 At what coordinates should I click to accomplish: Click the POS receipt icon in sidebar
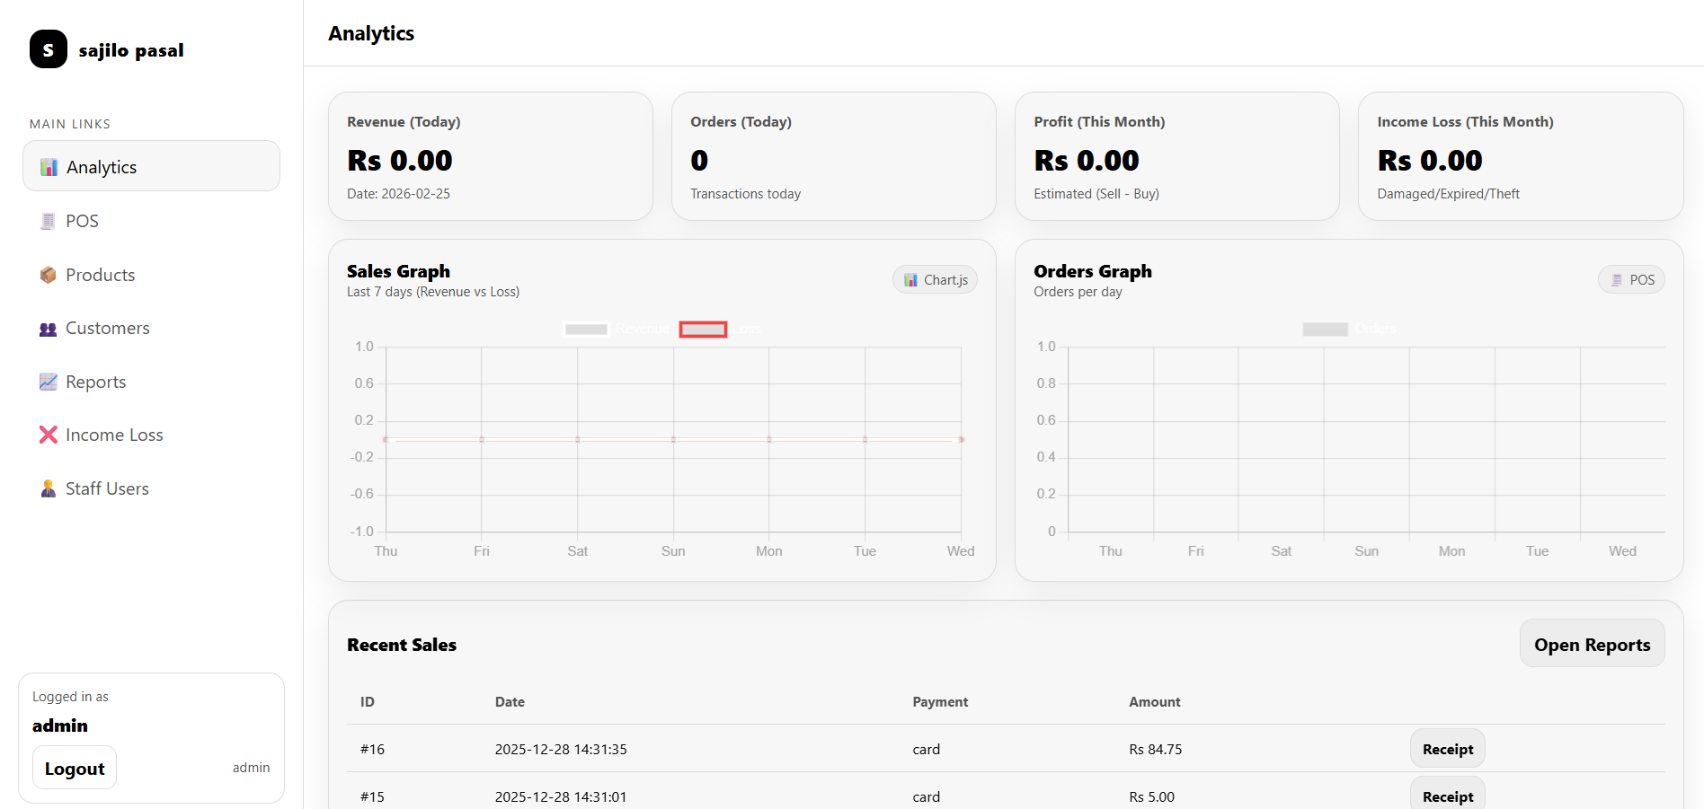click(48, 221)
